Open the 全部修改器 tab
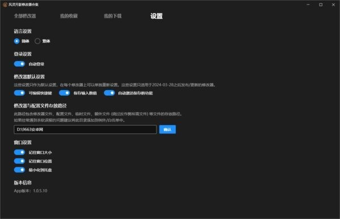This screenshot has height=219, width=340. point(25,16)
